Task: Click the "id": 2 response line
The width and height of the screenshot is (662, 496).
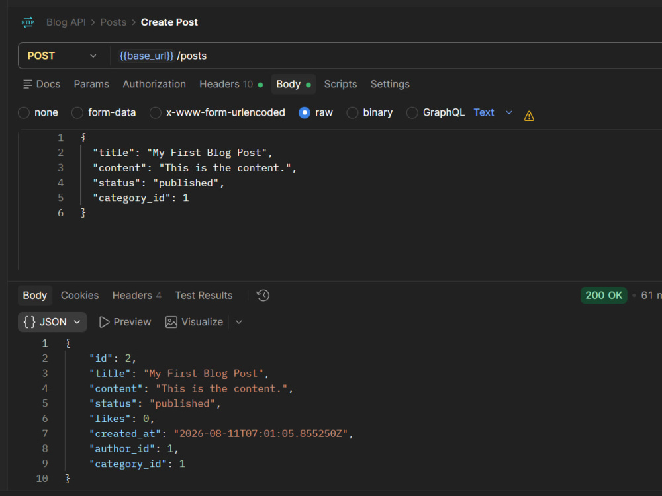Action: click(x=113, y=358)
